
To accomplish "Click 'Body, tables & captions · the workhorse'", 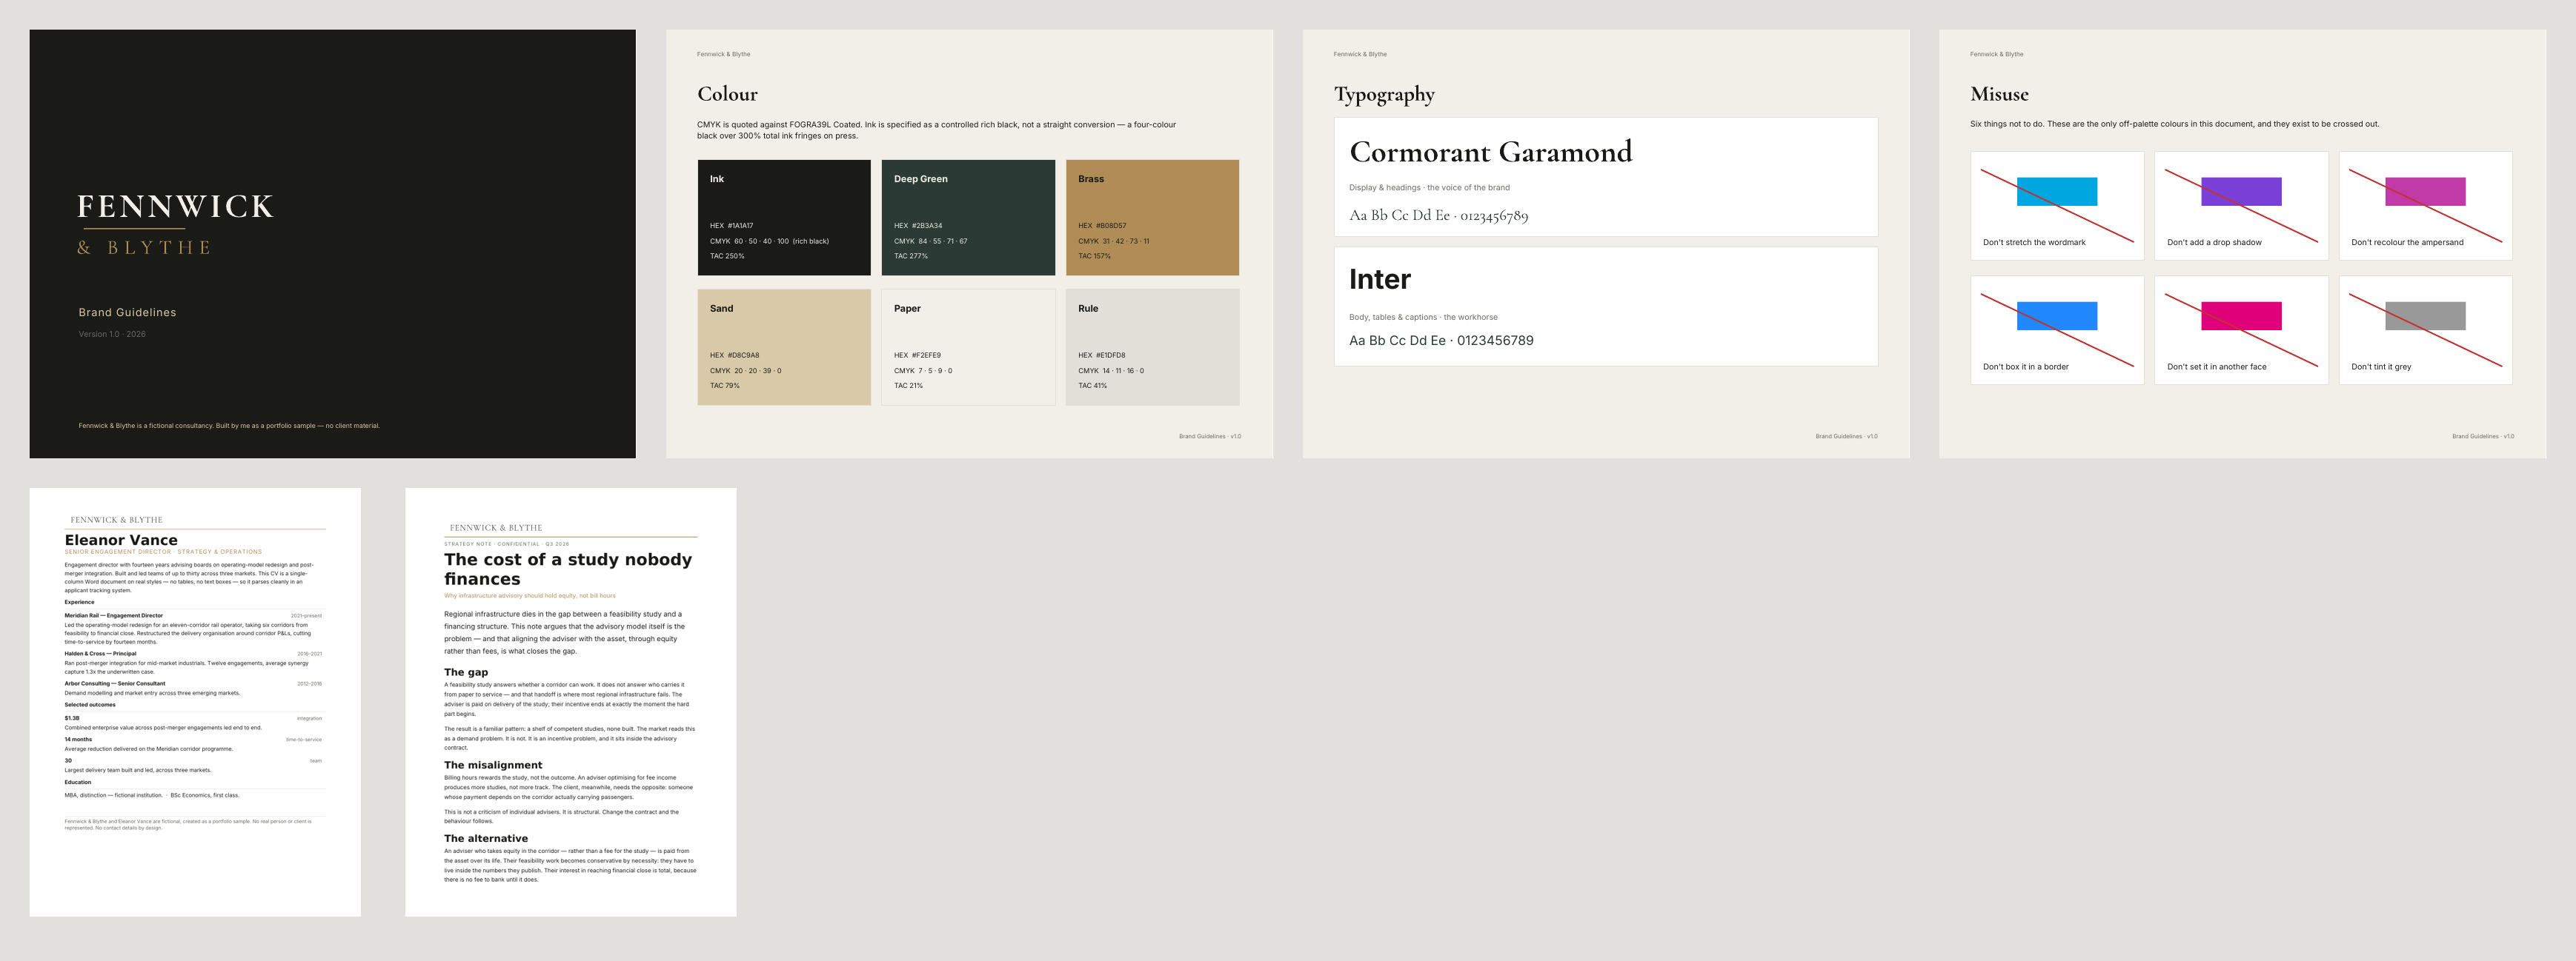I will (x=1423, y=318).
